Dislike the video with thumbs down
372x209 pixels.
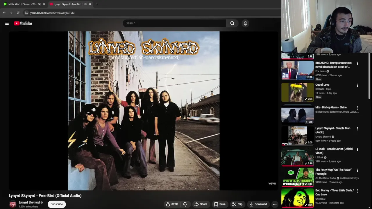click(x=185, y=204)
